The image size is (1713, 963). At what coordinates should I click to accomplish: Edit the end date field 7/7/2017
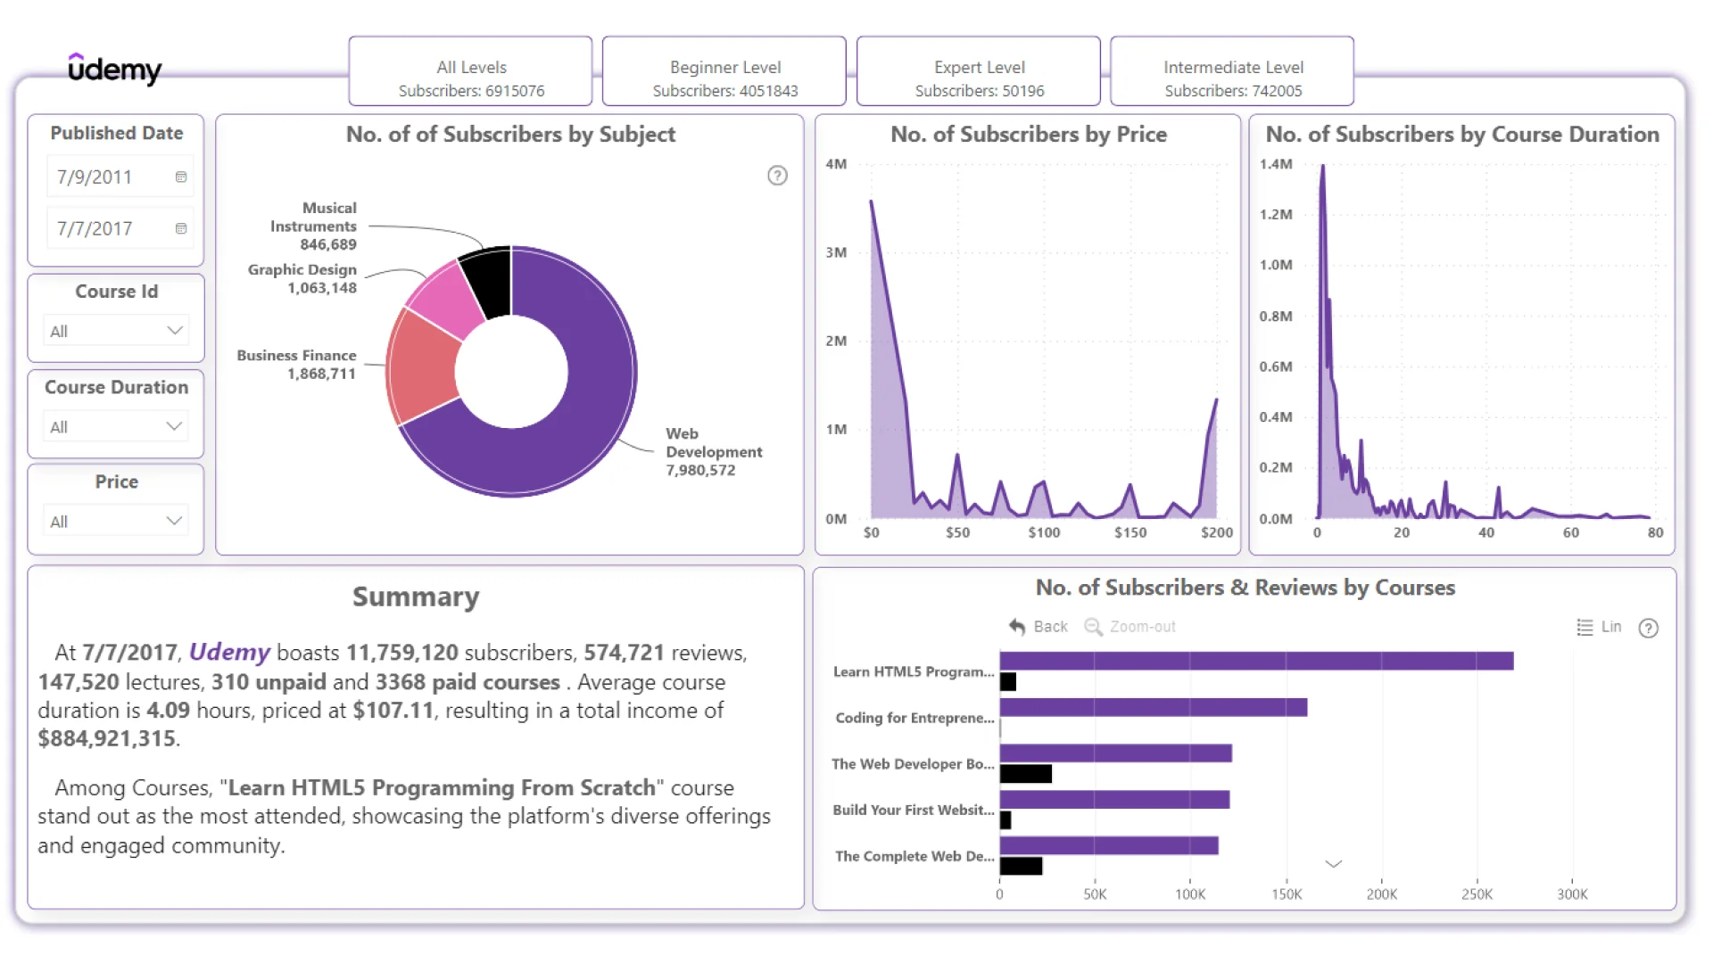(118, 229)
